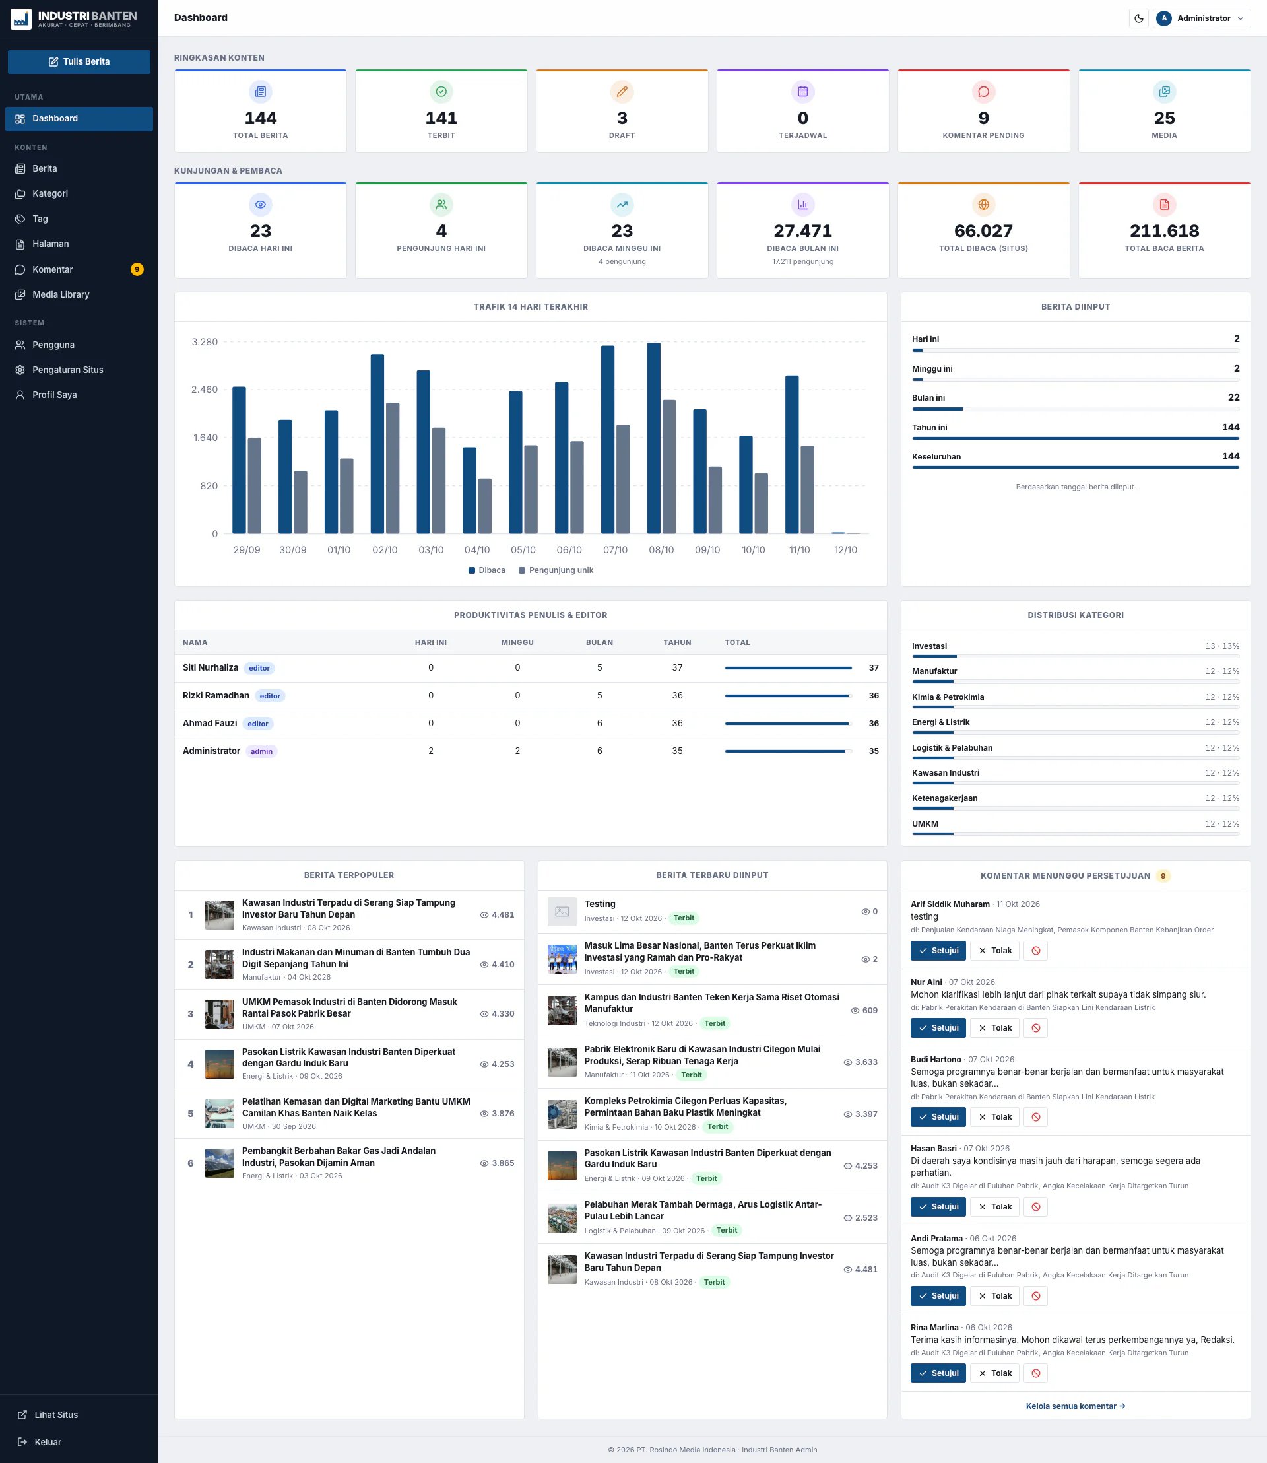
Task: Open Kelola semua komentar link
Action: point(1076,1406)
